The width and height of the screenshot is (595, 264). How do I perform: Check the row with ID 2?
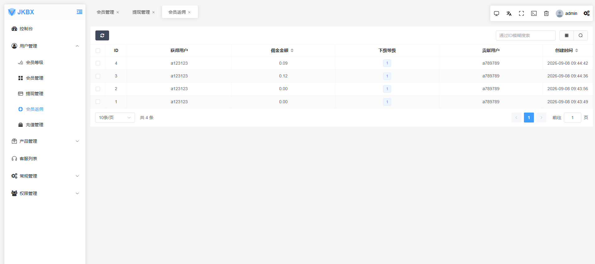(98, 89)
